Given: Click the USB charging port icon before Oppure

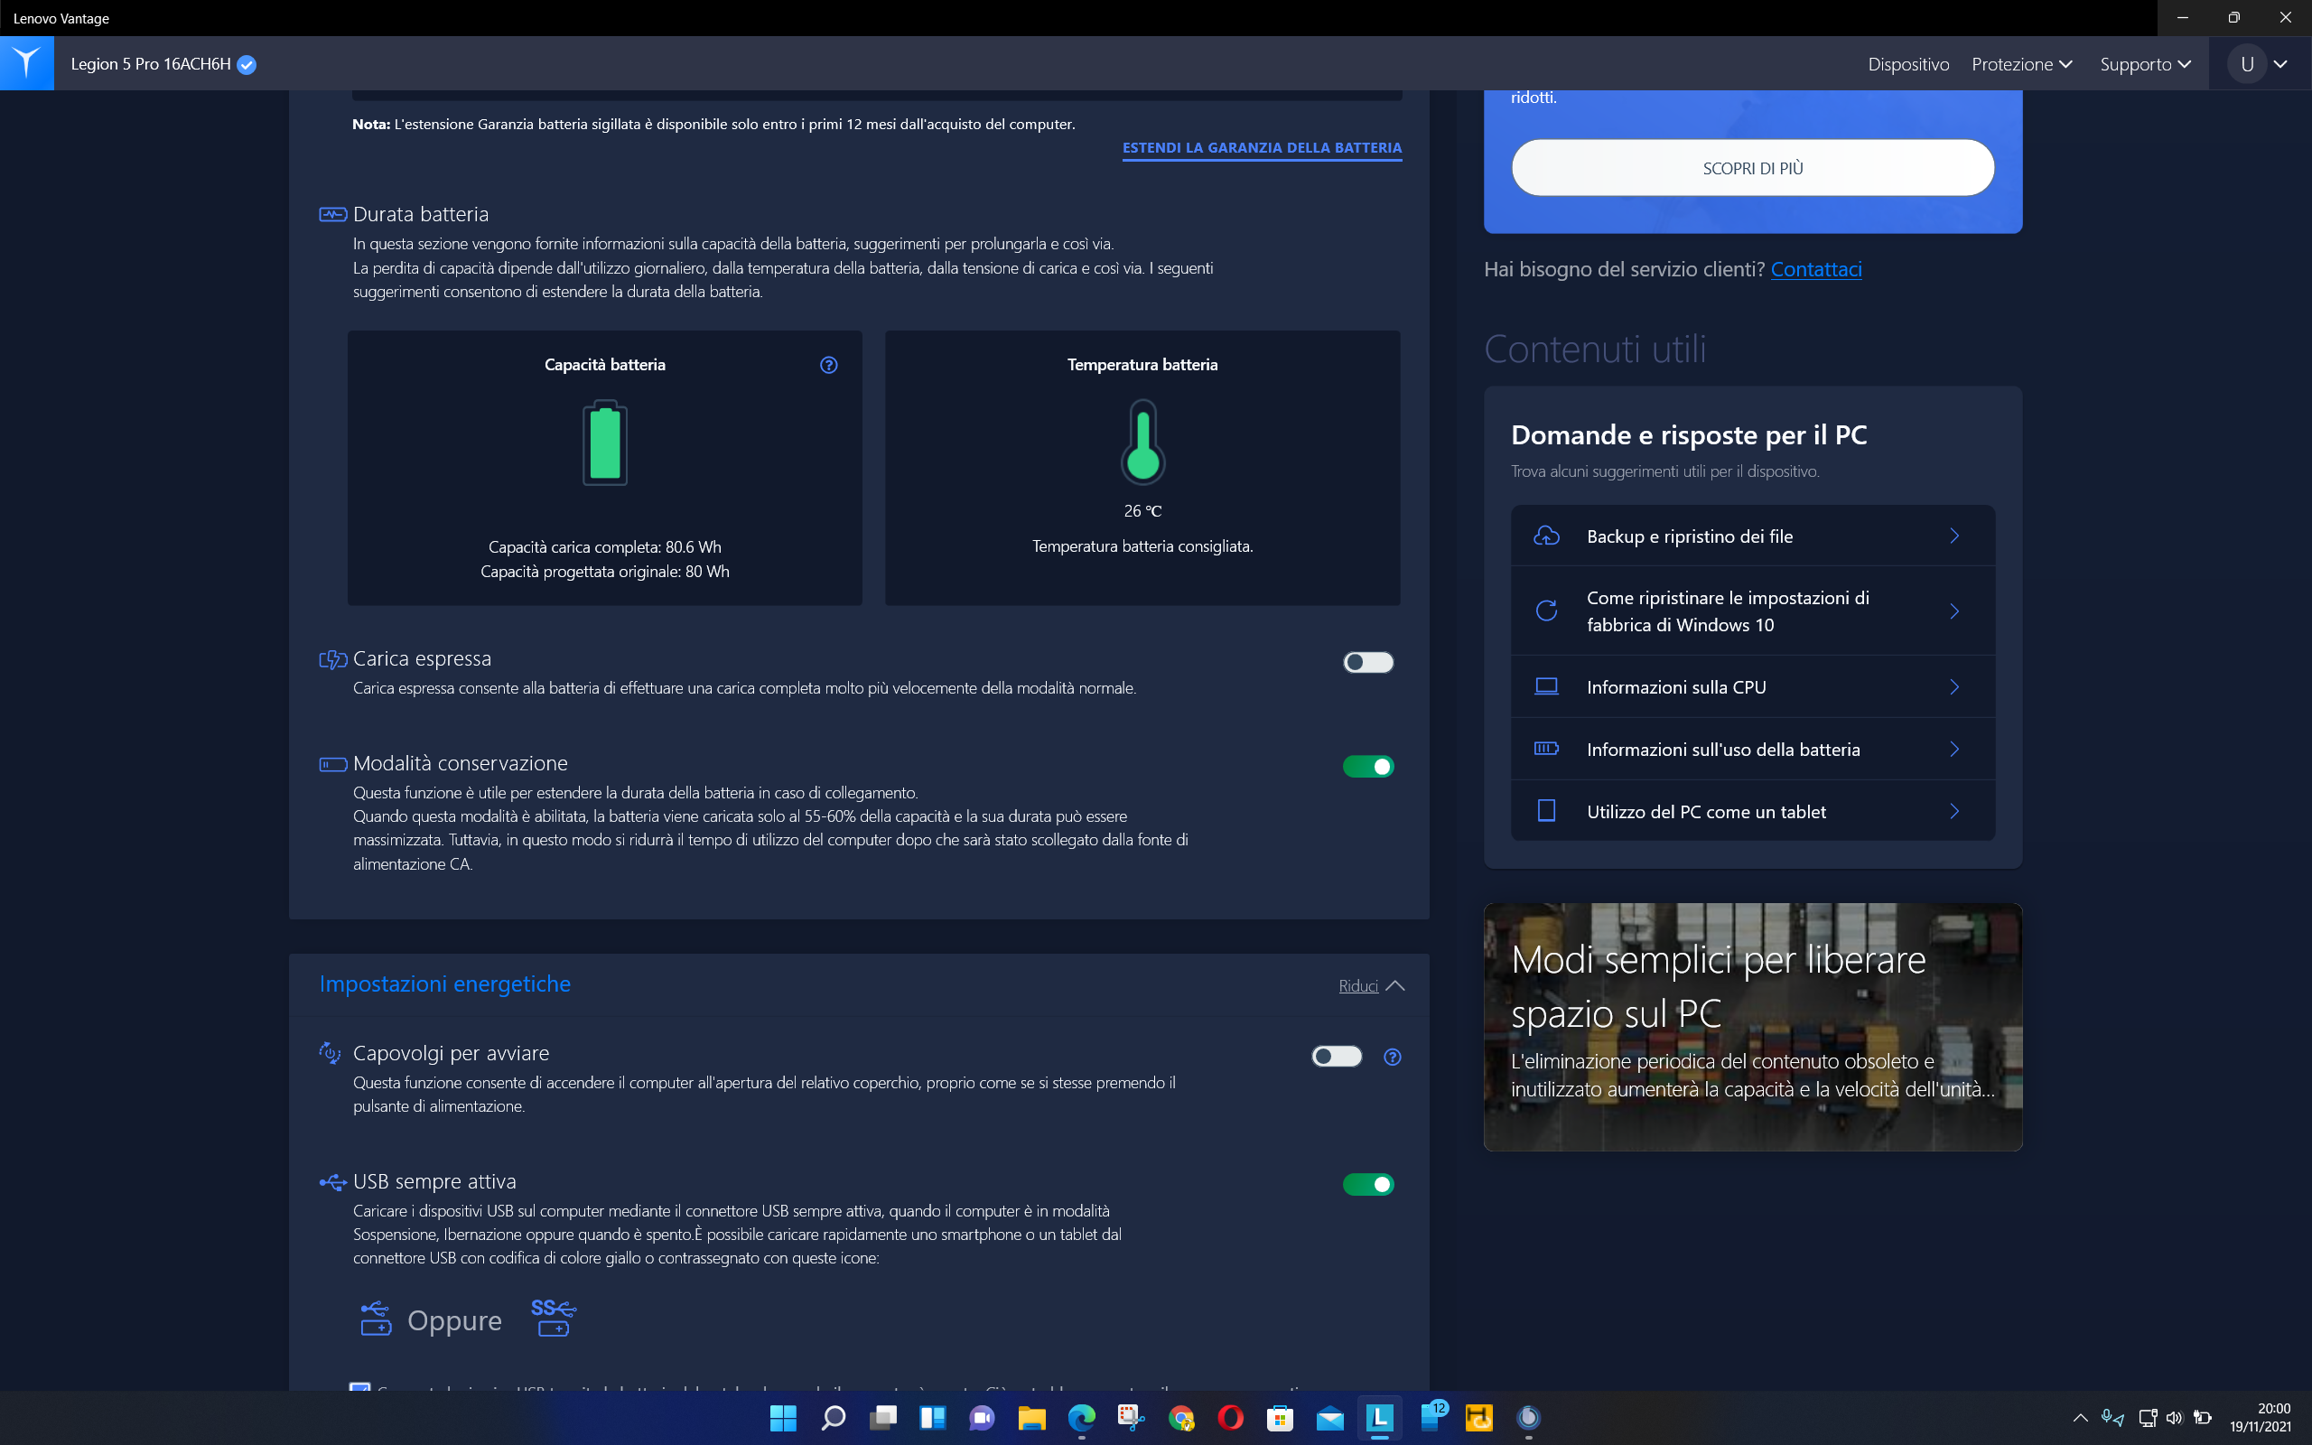Looking at the screenshot, I should [376, 1317].
